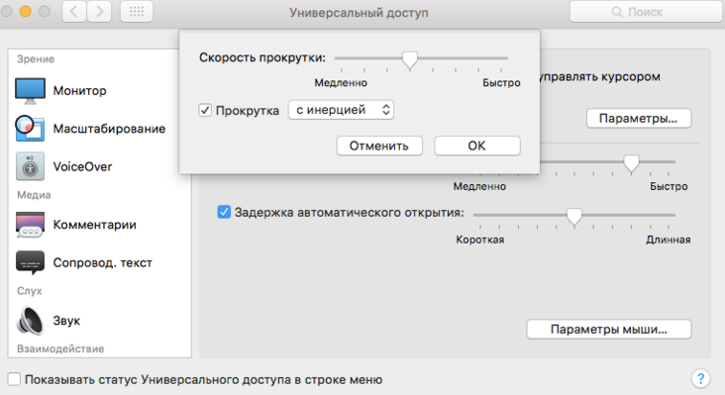Click the Скорость прокрутки slider thumb
The image size is (725, 395).
[410, 59]
